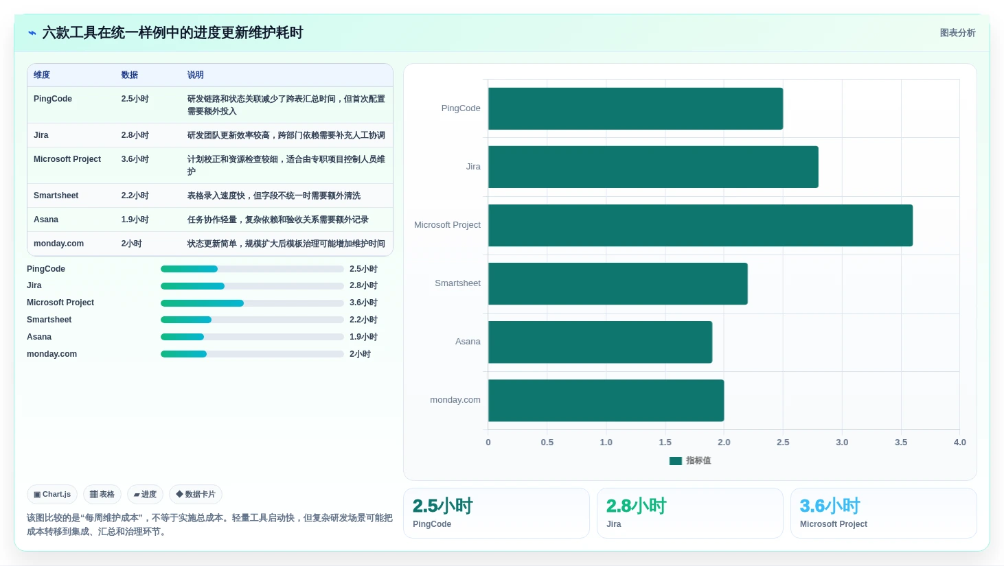Click the footnote paragraph starting 该图比较的是
Screen dimensions: 1004x566
pyautogui.click(x=209, y=525)
